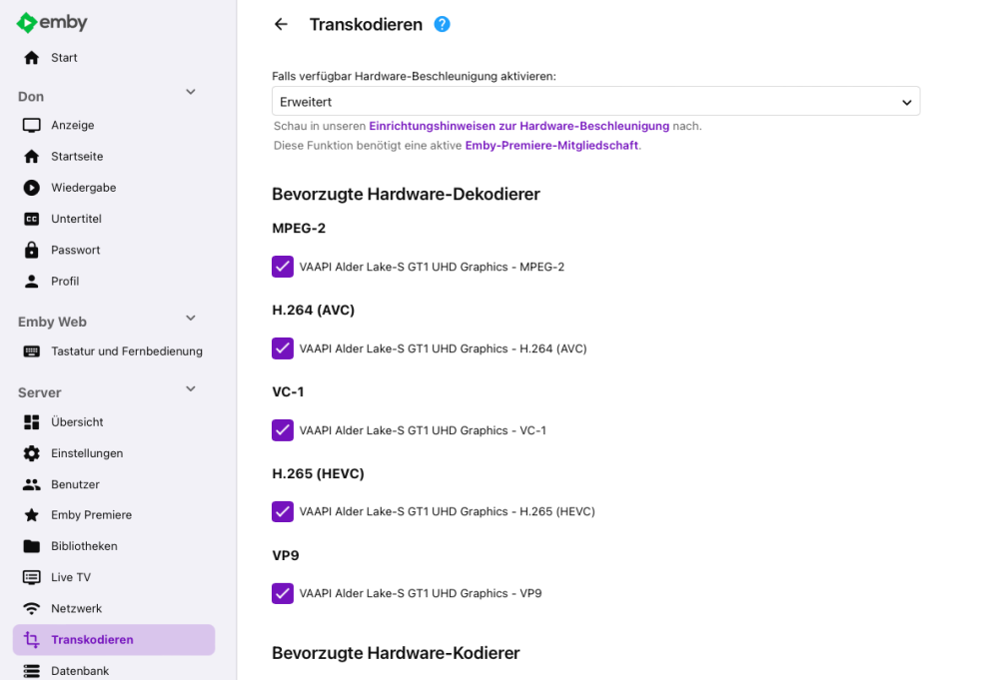This screenshot has height=680, width=999.
Task: Click the Emby Premiere star icon
Action: coord(31,514)
